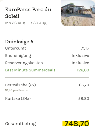The height and width of the screenshot is (129, 95).
Task: Click the Gesamtbetrag label
Action: coord(20,124)
